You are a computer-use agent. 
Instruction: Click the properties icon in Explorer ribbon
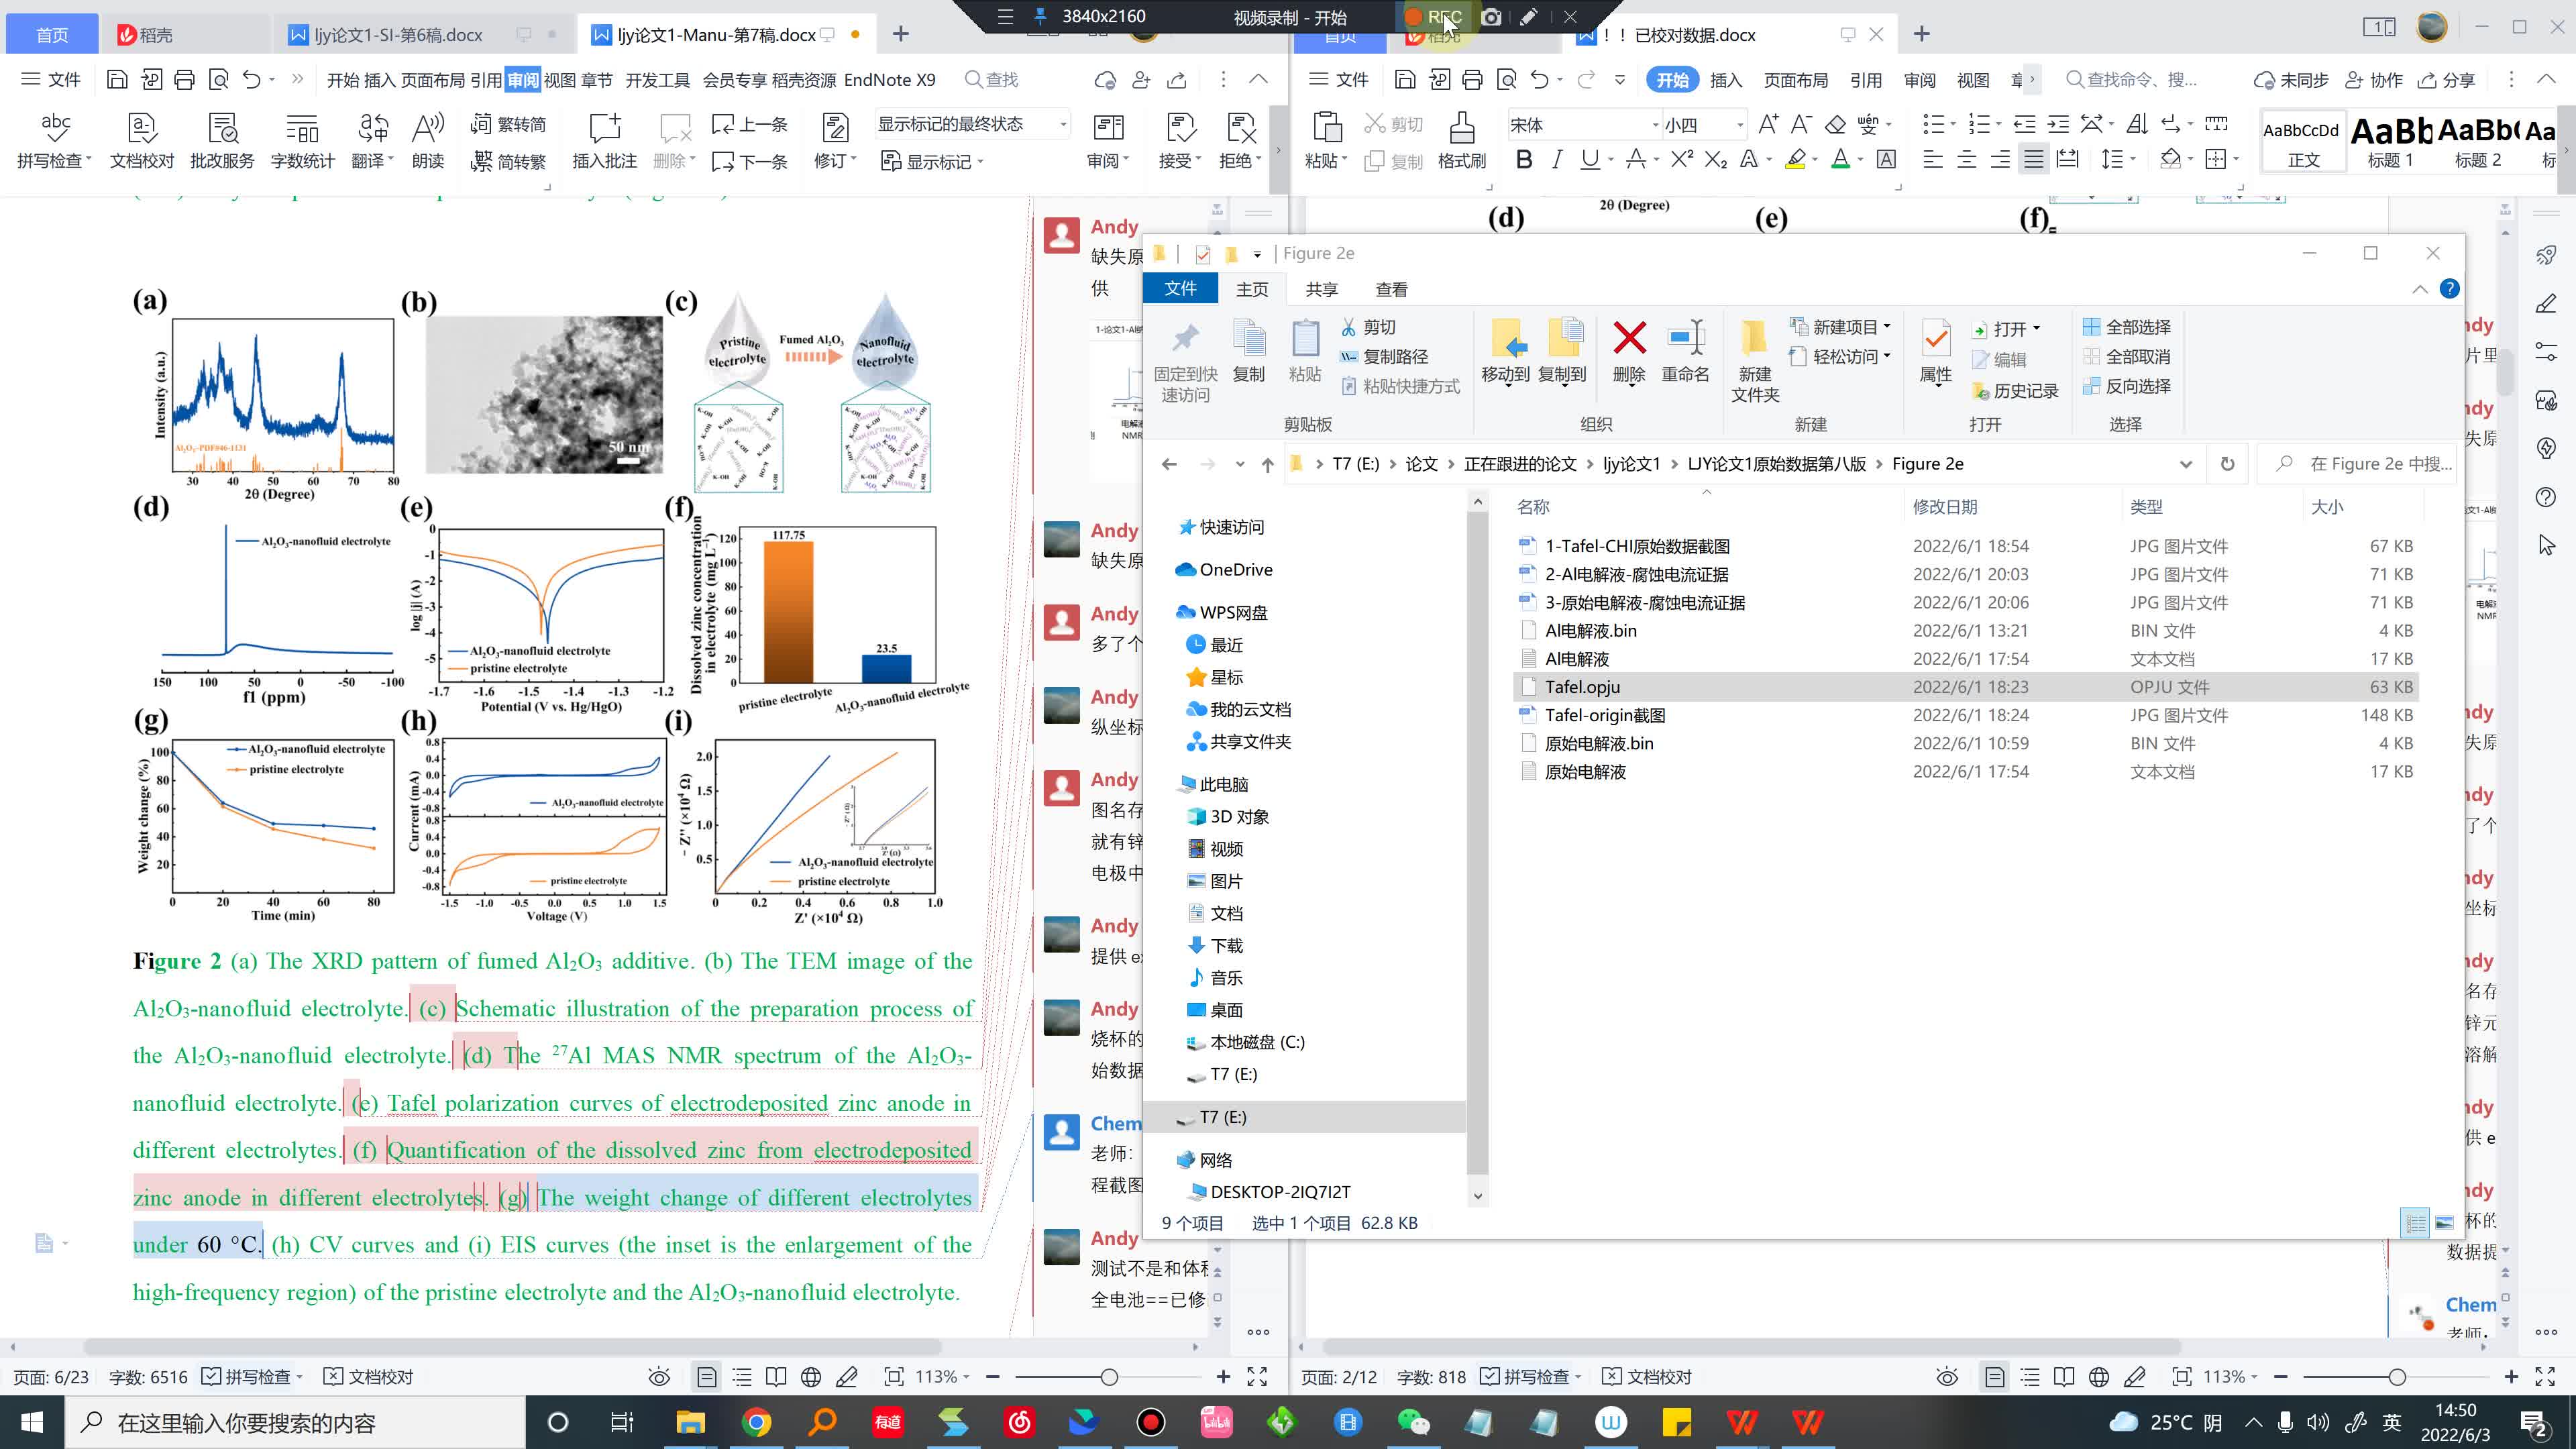click(x=1936, y=338)
